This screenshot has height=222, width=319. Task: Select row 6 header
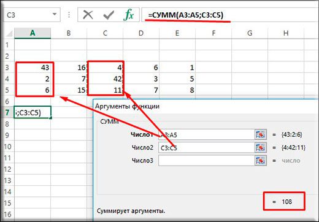[7, 101]
